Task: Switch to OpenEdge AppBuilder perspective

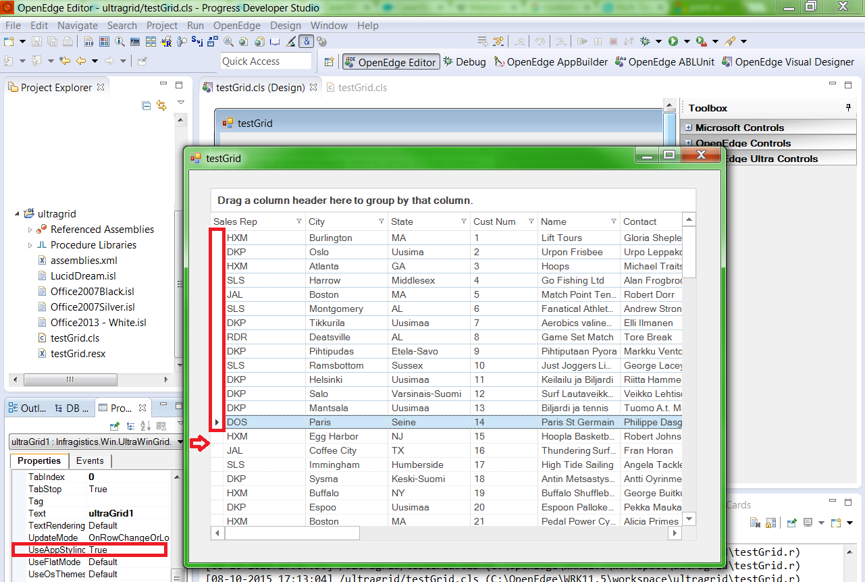Action: pyautogui.click(x=551, y=61)
